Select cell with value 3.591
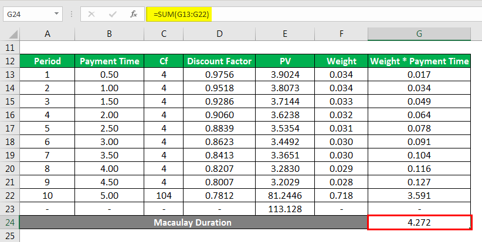Screen dimensions: 482x242 click(x=419, y=195)
